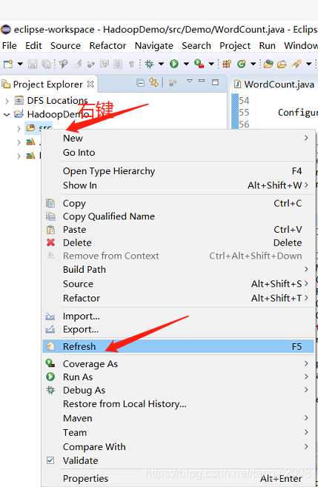The width and height of the screenshot is (318, 487).
Task: Open Debug As submenu
Action: [178, 390]
